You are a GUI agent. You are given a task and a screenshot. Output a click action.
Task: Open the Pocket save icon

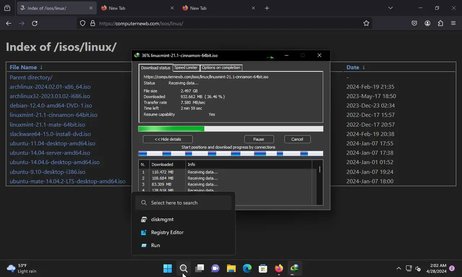pyautogui.click(x=414, y=23)
